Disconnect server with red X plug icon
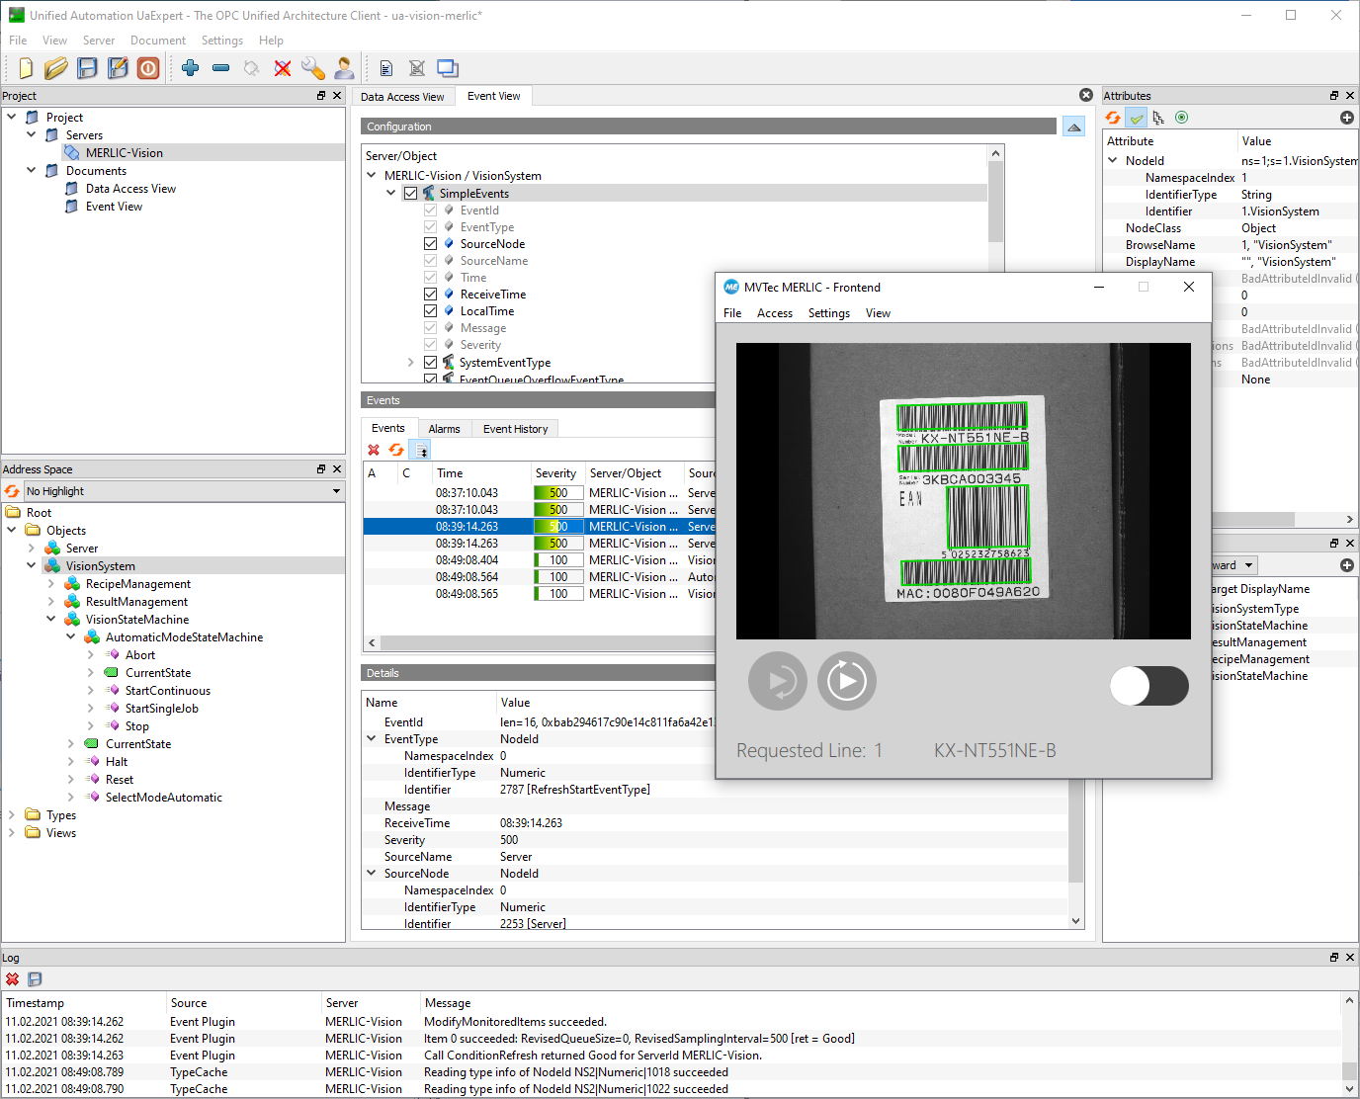1360x1099 pixels. [283, 68]
